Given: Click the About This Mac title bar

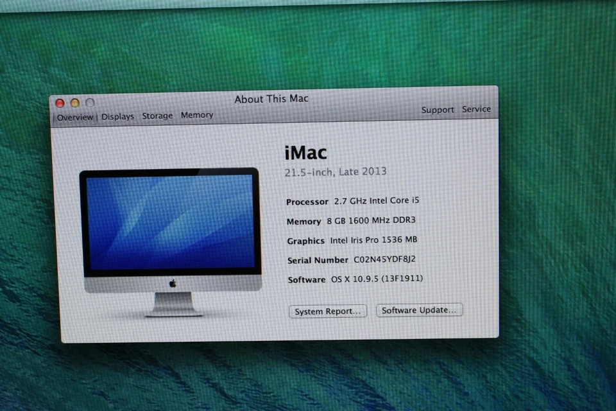Looking at the screenshot, I should pos(271,99).
